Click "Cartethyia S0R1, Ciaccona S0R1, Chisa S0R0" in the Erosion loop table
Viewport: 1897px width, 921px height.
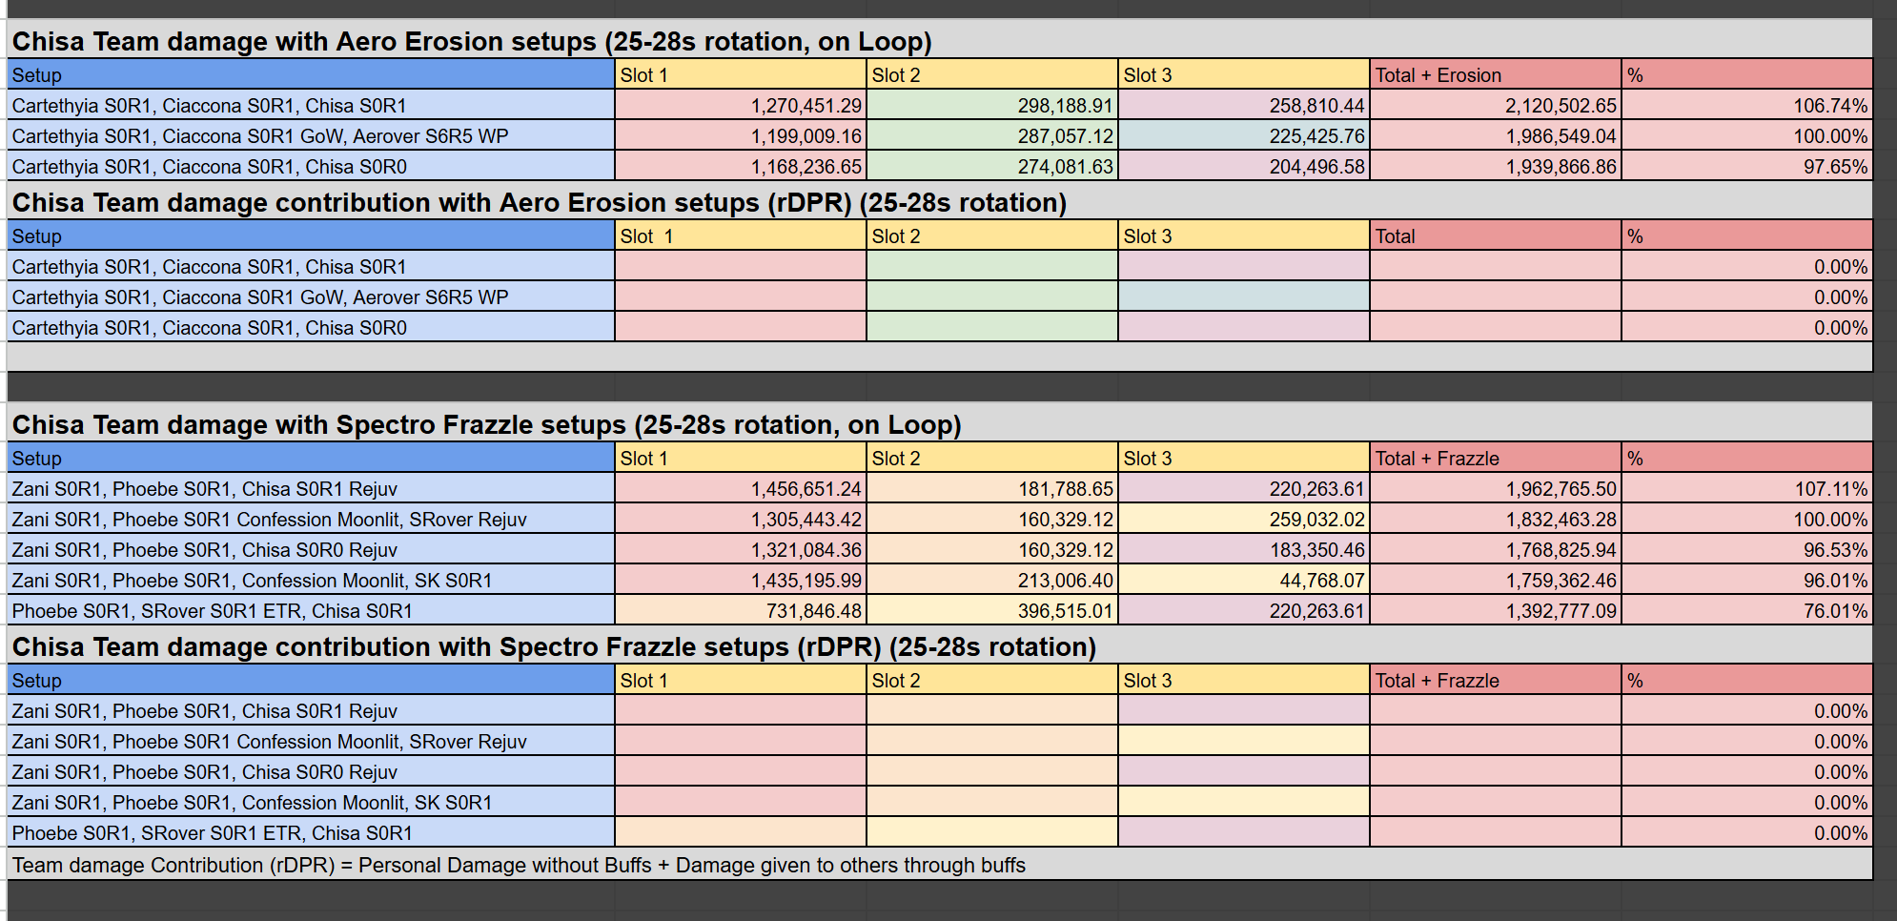point(209,166)
